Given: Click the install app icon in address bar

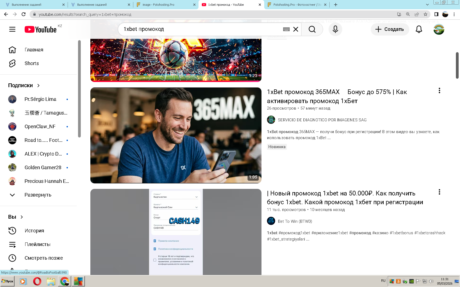Looking at the screenshot, I should tap(399, 14).
